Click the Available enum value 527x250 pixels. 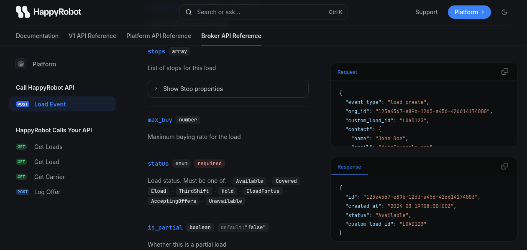(249, 181)
